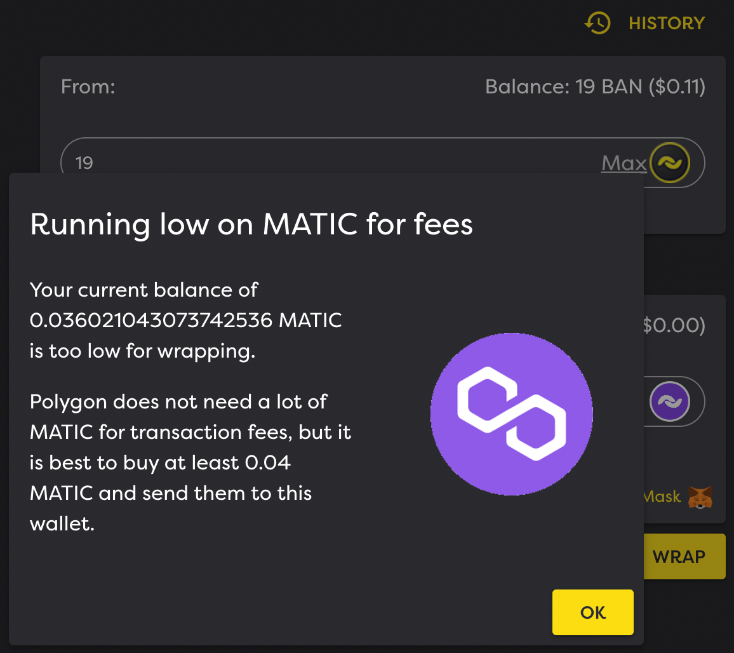Click the Max link in amount field
The width and height of the screenshot is (734, 653).
(624, 163)
